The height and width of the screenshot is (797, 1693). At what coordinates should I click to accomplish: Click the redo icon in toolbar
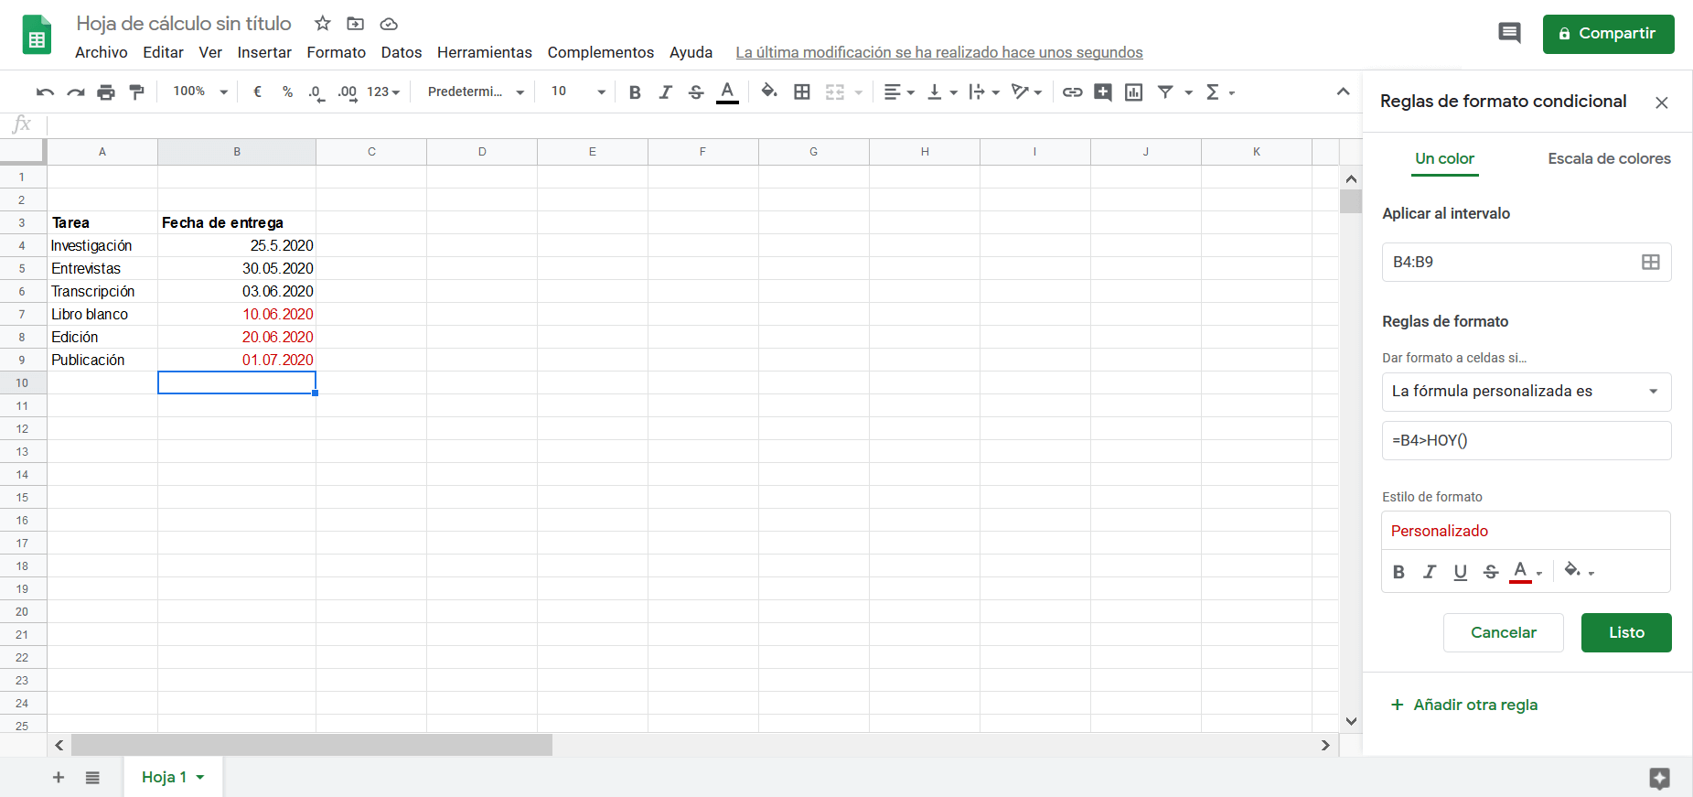tap(76, 92)
